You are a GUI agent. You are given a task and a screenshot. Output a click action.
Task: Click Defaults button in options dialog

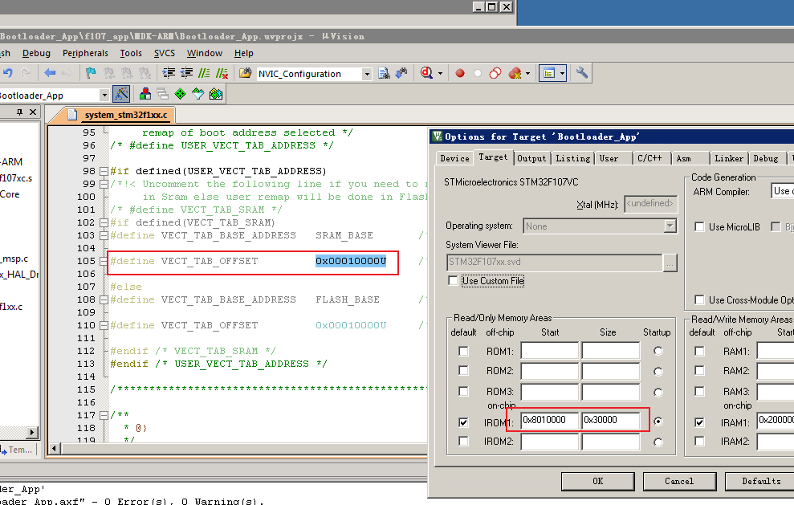click(x=761, y=481)
